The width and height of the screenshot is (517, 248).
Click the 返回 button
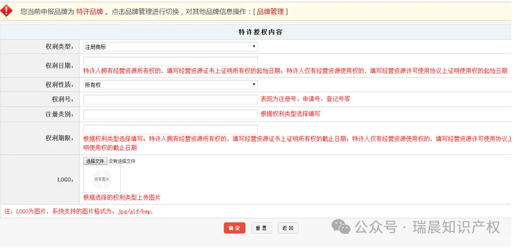(288, 228)
